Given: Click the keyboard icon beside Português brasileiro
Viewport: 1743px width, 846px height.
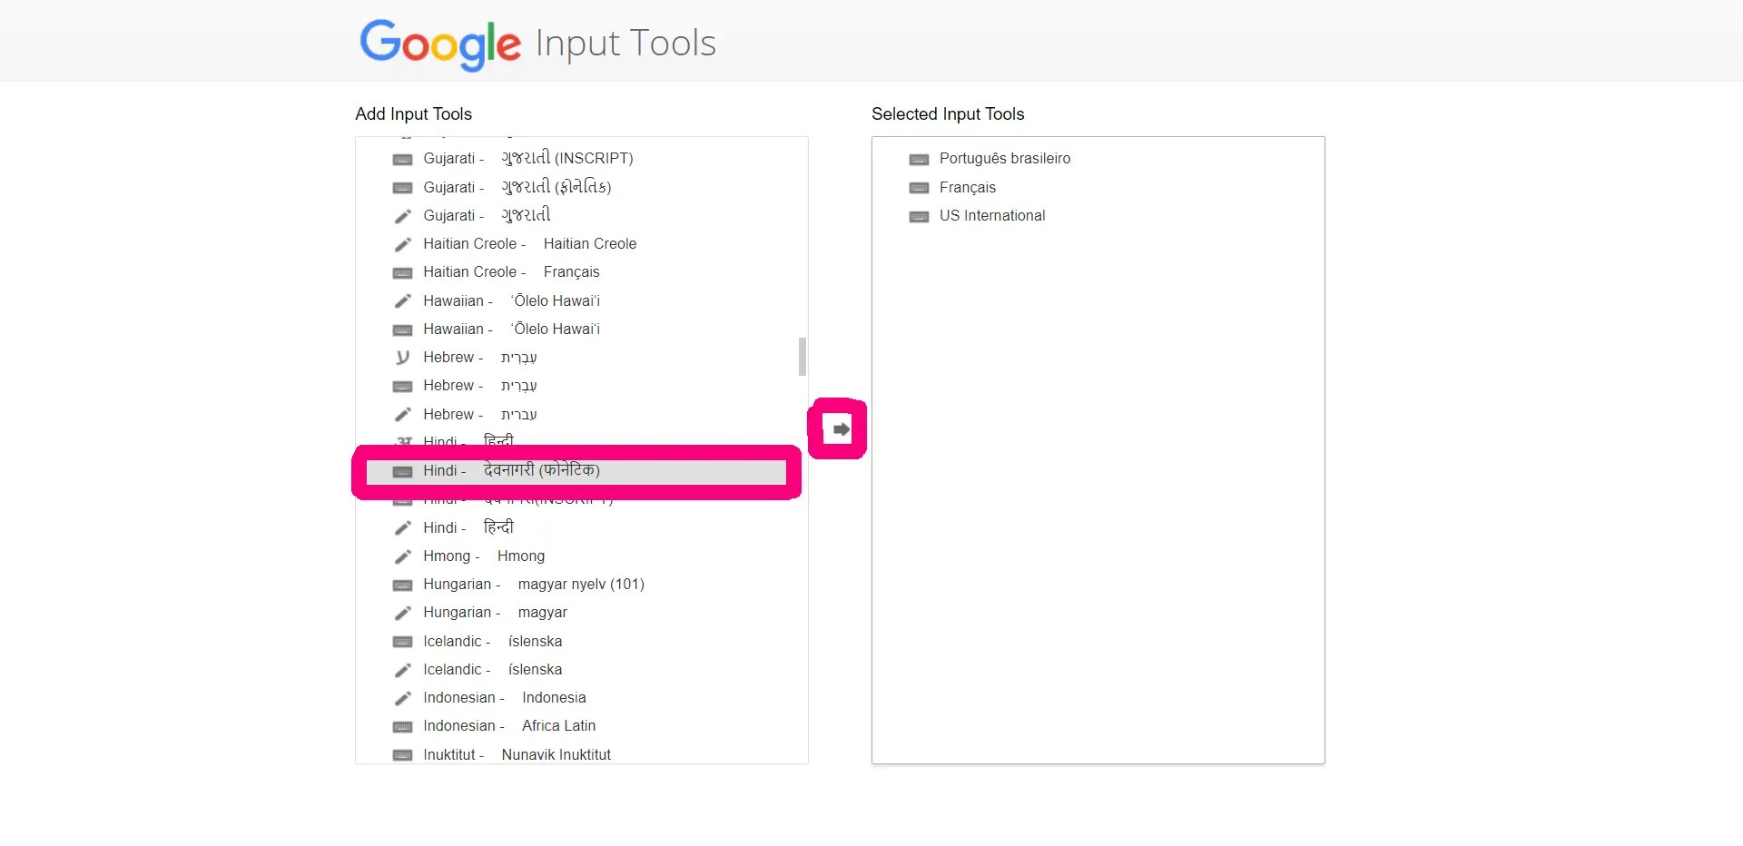Looking at the screenshot, I should pyautogui.click(x=919, y=159).
